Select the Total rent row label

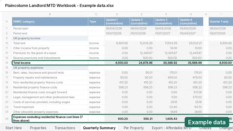pyautogui.click(x=50, y=43)
